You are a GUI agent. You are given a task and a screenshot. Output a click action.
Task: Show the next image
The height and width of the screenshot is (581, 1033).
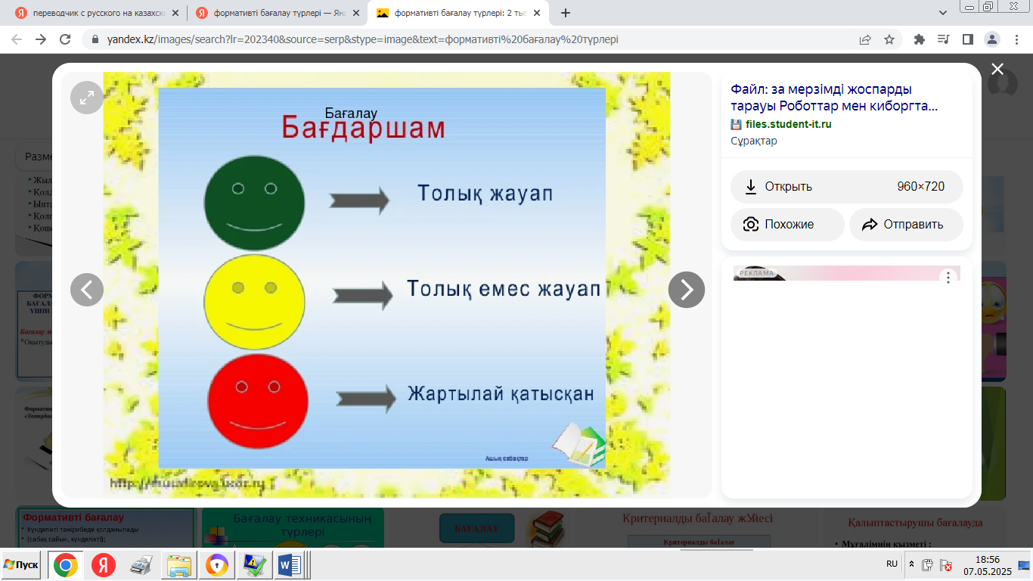(x=687, y=290)
